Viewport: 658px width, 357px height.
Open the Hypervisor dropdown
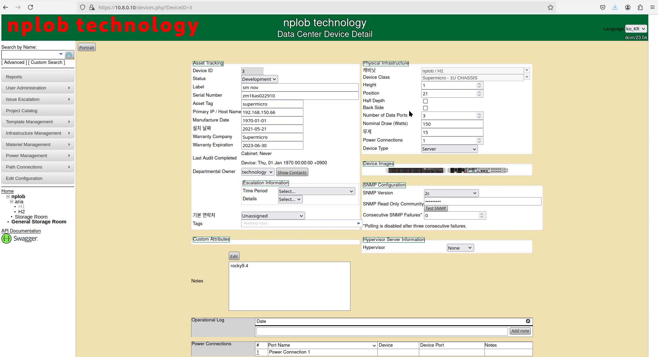tap(460, 248)
